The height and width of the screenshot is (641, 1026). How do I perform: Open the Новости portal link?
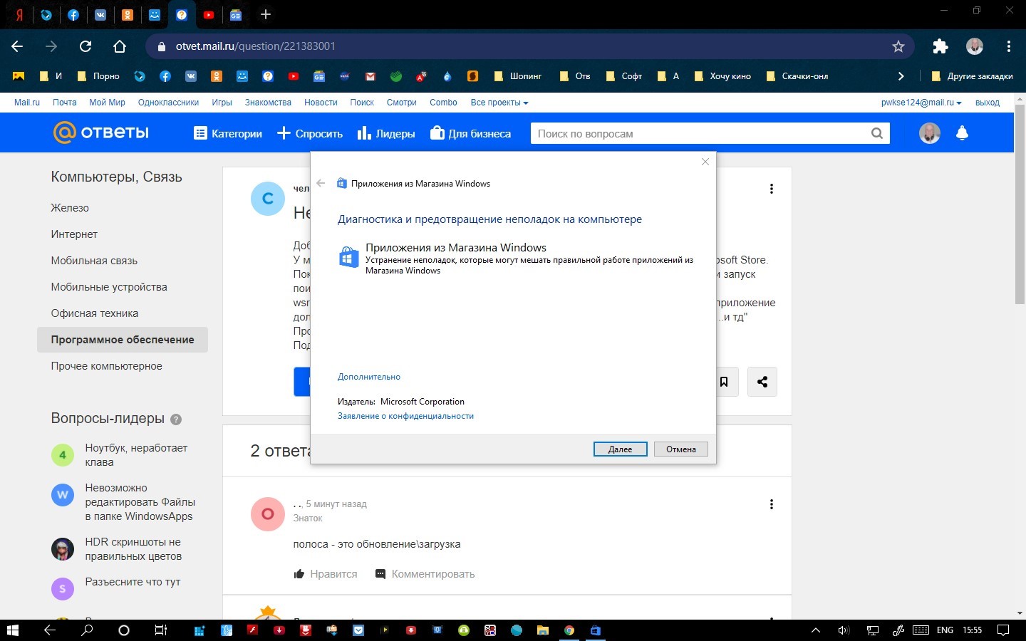(321, 103)
